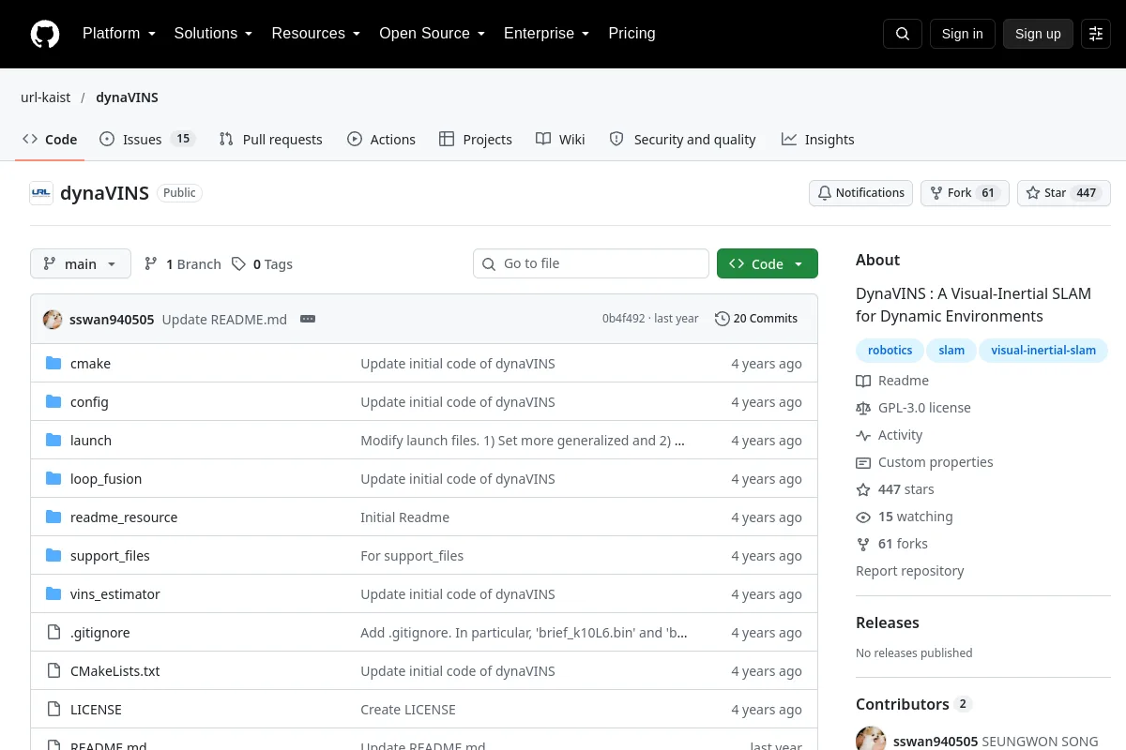Open the main branch selector dropdown
Viewport: 1126px width, 750px height.
81,264
